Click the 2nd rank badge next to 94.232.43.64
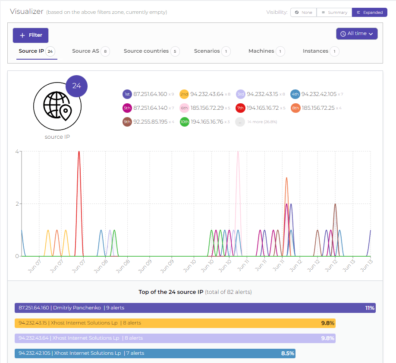This screenshot has height=363, width=396. (184, 94)
